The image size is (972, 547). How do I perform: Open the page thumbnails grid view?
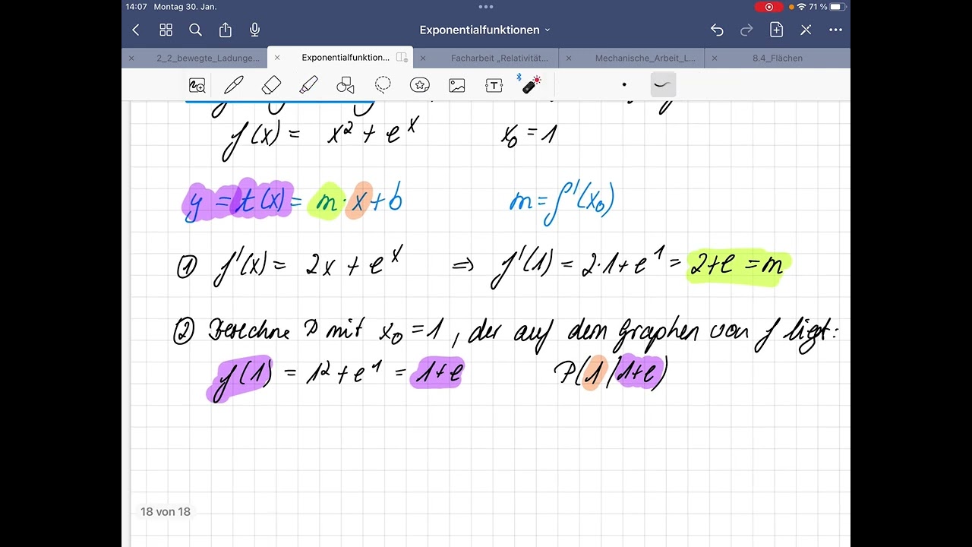pyautogui.click(x=166, y=30)
